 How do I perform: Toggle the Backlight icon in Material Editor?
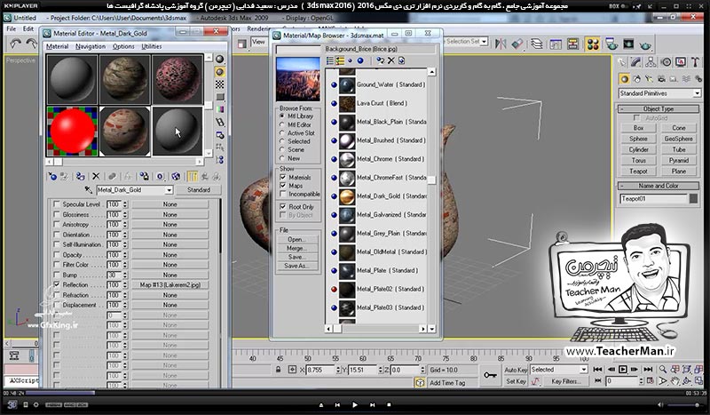coord(219,72)
